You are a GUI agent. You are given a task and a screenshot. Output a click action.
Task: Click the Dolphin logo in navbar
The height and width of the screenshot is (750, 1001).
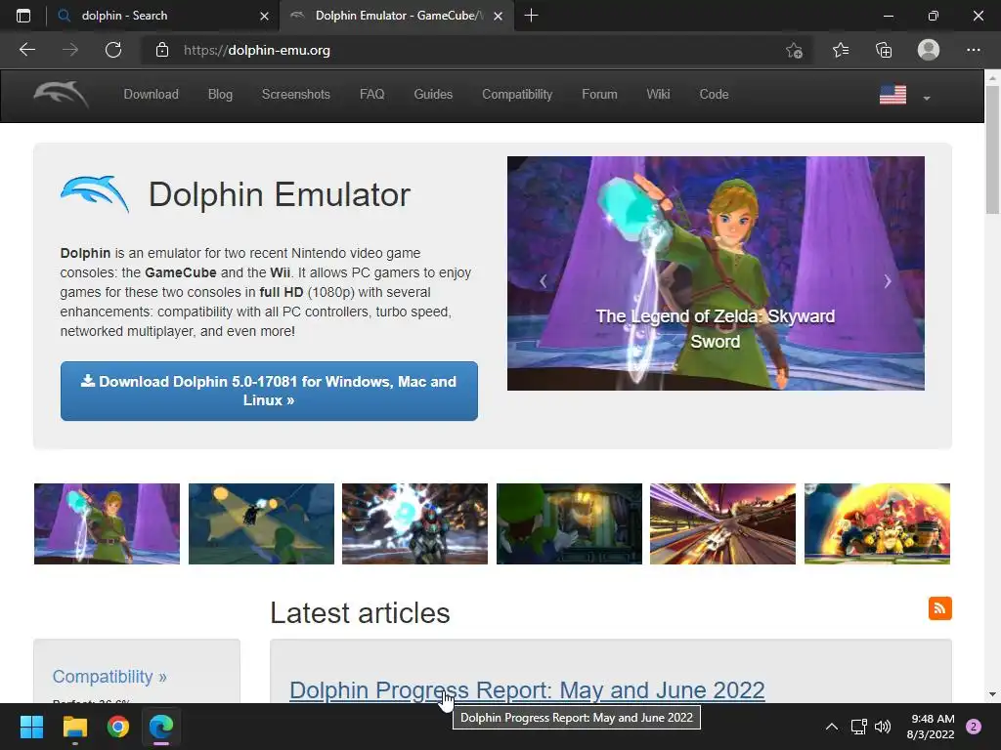tap(62, 95)
